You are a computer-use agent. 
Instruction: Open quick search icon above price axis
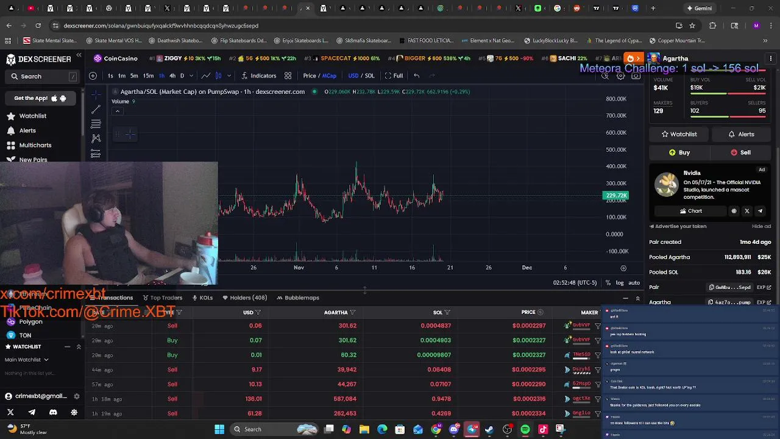(x=605, y=76)
